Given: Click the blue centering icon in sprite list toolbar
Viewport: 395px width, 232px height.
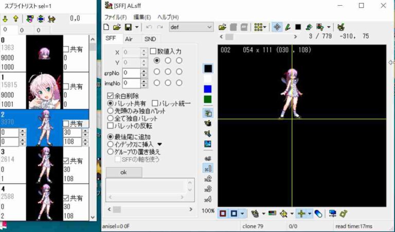Looking at the screenshot, I should tap(41, 19).
